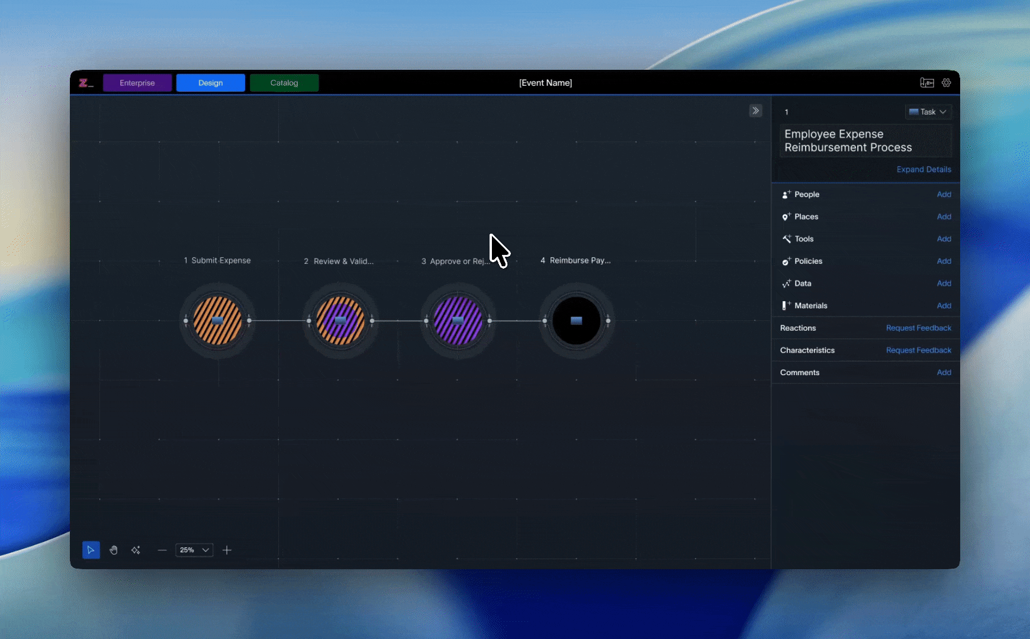Open the presentation panel icon in header
1030x639 pixels.
click(927, 83)
